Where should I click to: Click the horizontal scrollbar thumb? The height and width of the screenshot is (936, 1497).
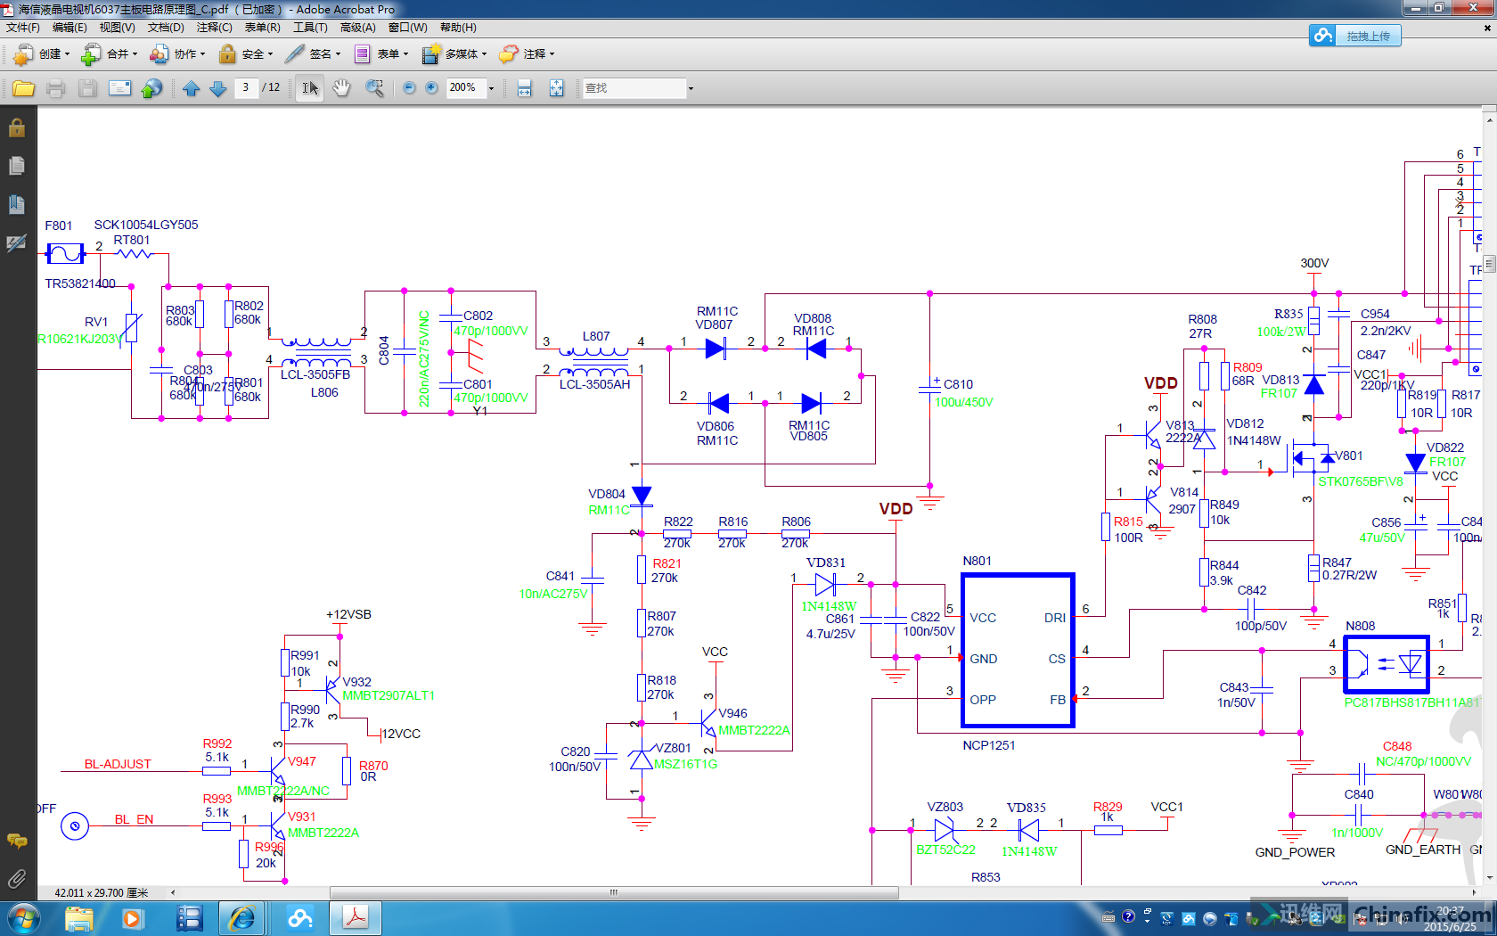pyautogui.click(x=614, y=892)
